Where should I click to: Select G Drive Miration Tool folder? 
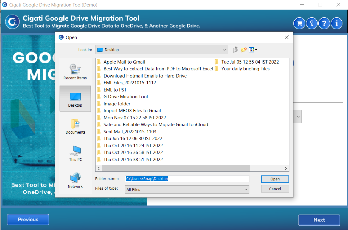click(122, 97)
